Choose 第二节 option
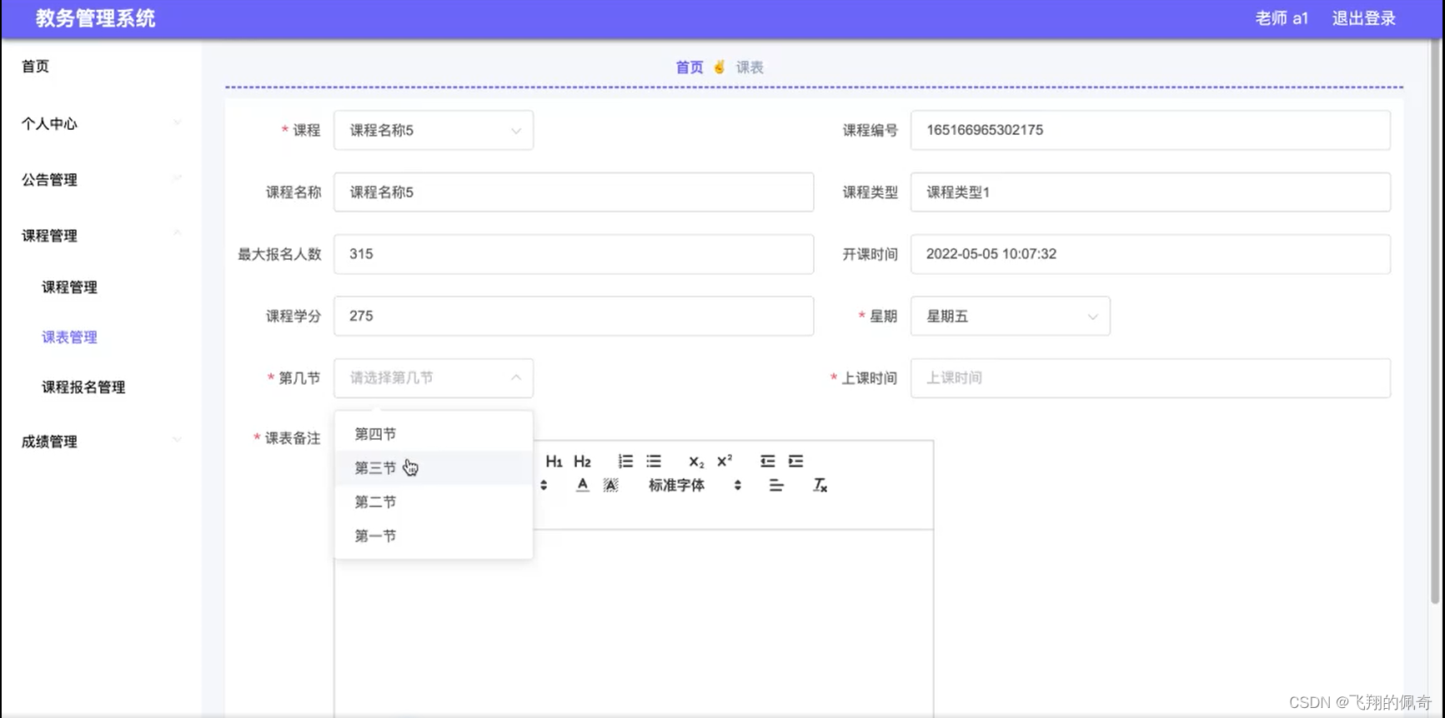This screenshot has width=1445, height=718. (434, 502)
